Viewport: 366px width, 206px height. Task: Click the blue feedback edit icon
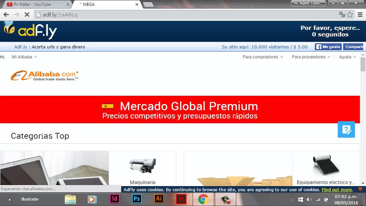[x=346, y=130]
